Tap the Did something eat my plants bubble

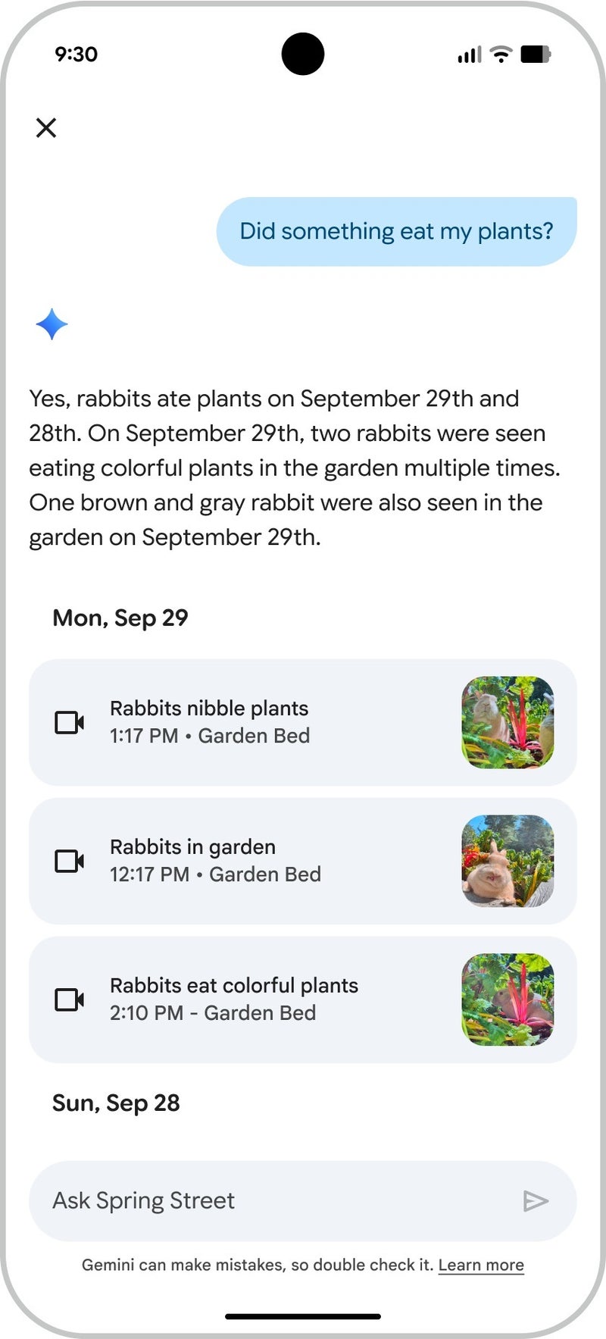point(396,231)
